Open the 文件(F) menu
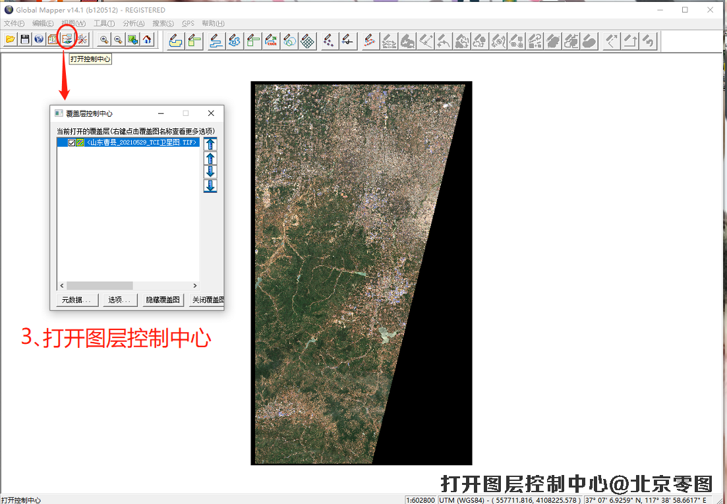727x504 pixels. [x=14, y=24]
